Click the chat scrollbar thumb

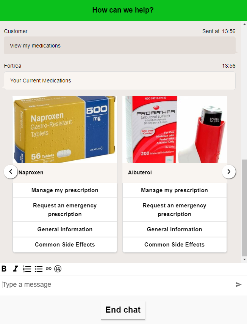point(244,208)
